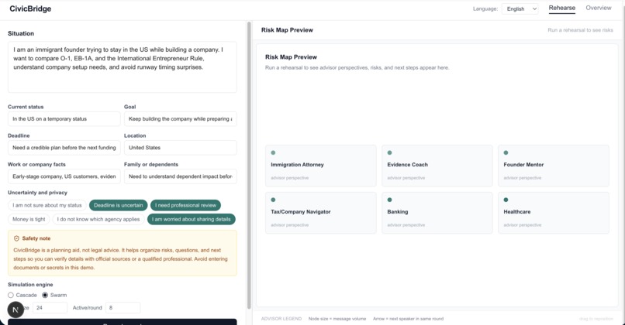
Task: Click the dark rehearsal button at bottom
Action: 123,322
